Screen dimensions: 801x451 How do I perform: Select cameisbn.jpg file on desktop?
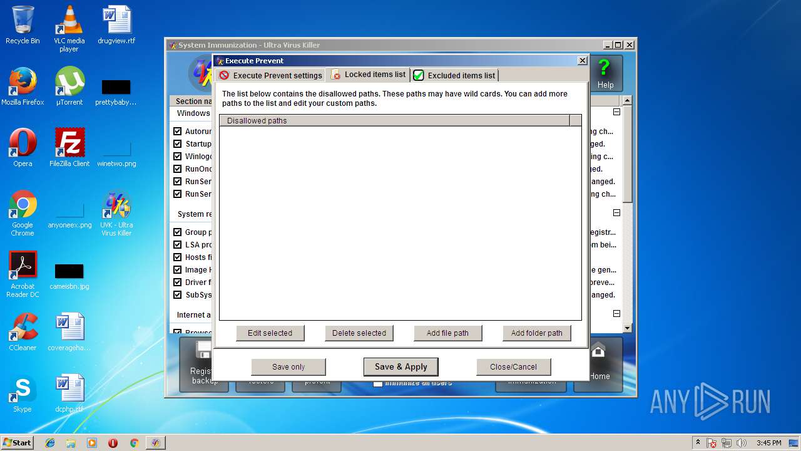click(x=69, y=276)
